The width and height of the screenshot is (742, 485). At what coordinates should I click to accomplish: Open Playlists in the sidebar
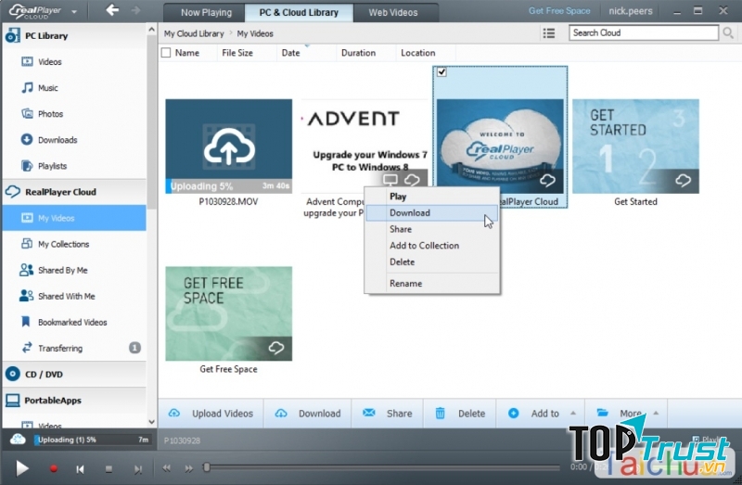(52, 166)
